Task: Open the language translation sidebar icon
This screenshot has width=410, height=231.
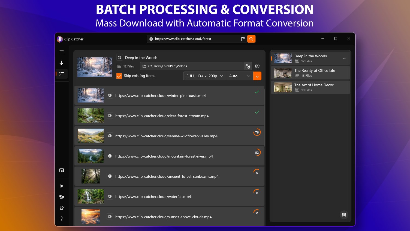Action: (62, 197)
